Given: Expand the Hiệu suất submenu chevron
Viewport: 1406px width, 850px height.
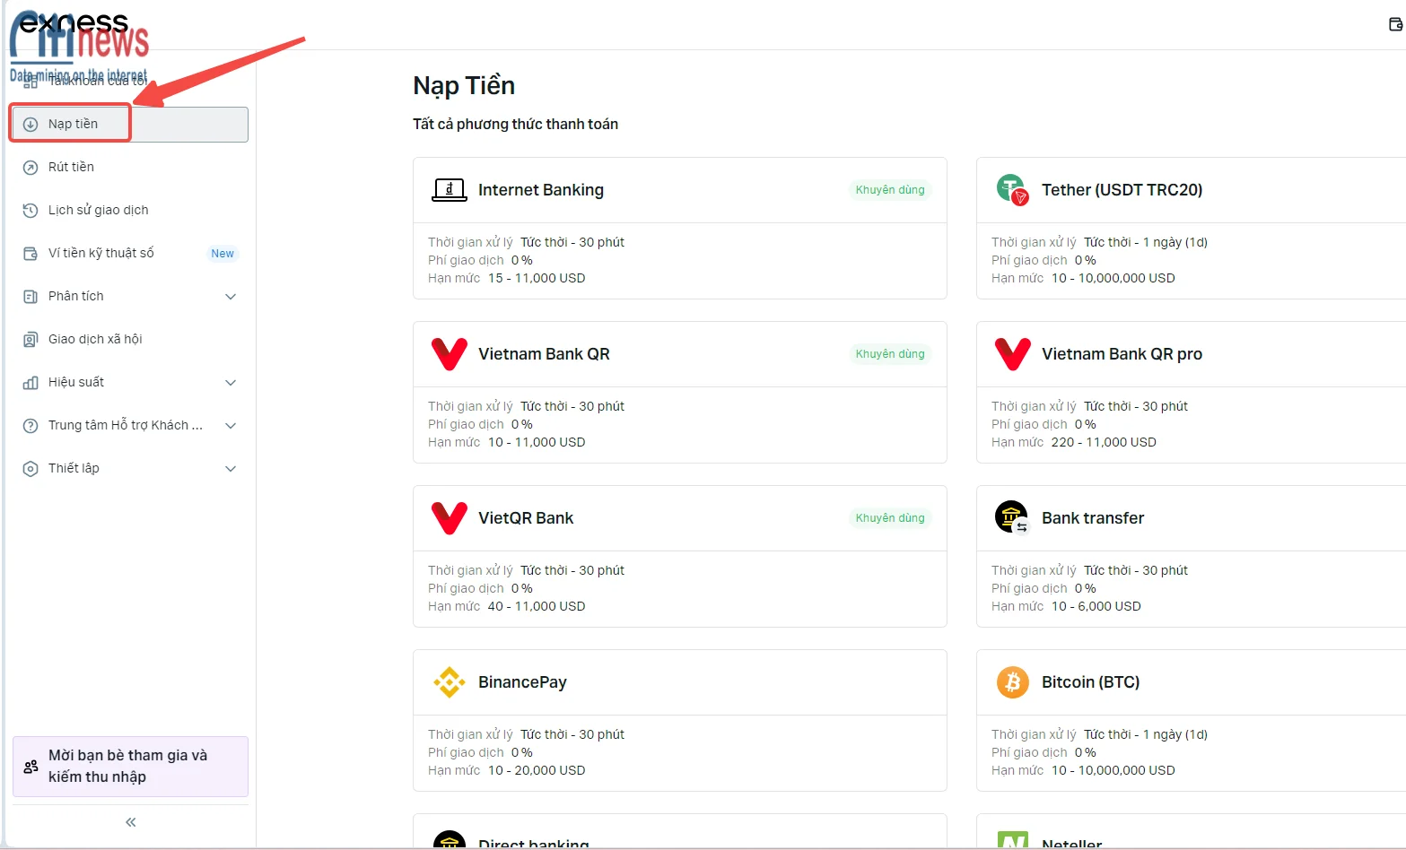Looking at the screenshot, I should (x=231, y=383).
